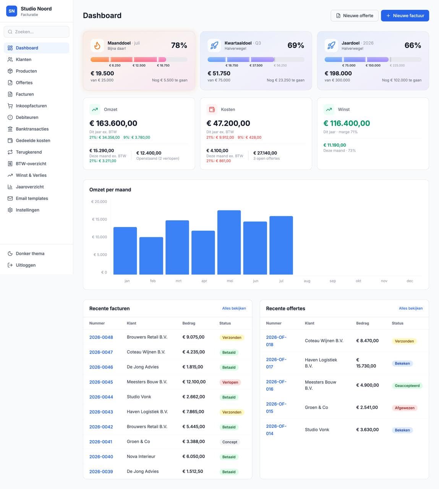Click Alles bekijken for Recente offertes
This screenshot has height=489, width=439.
[411, 308]
